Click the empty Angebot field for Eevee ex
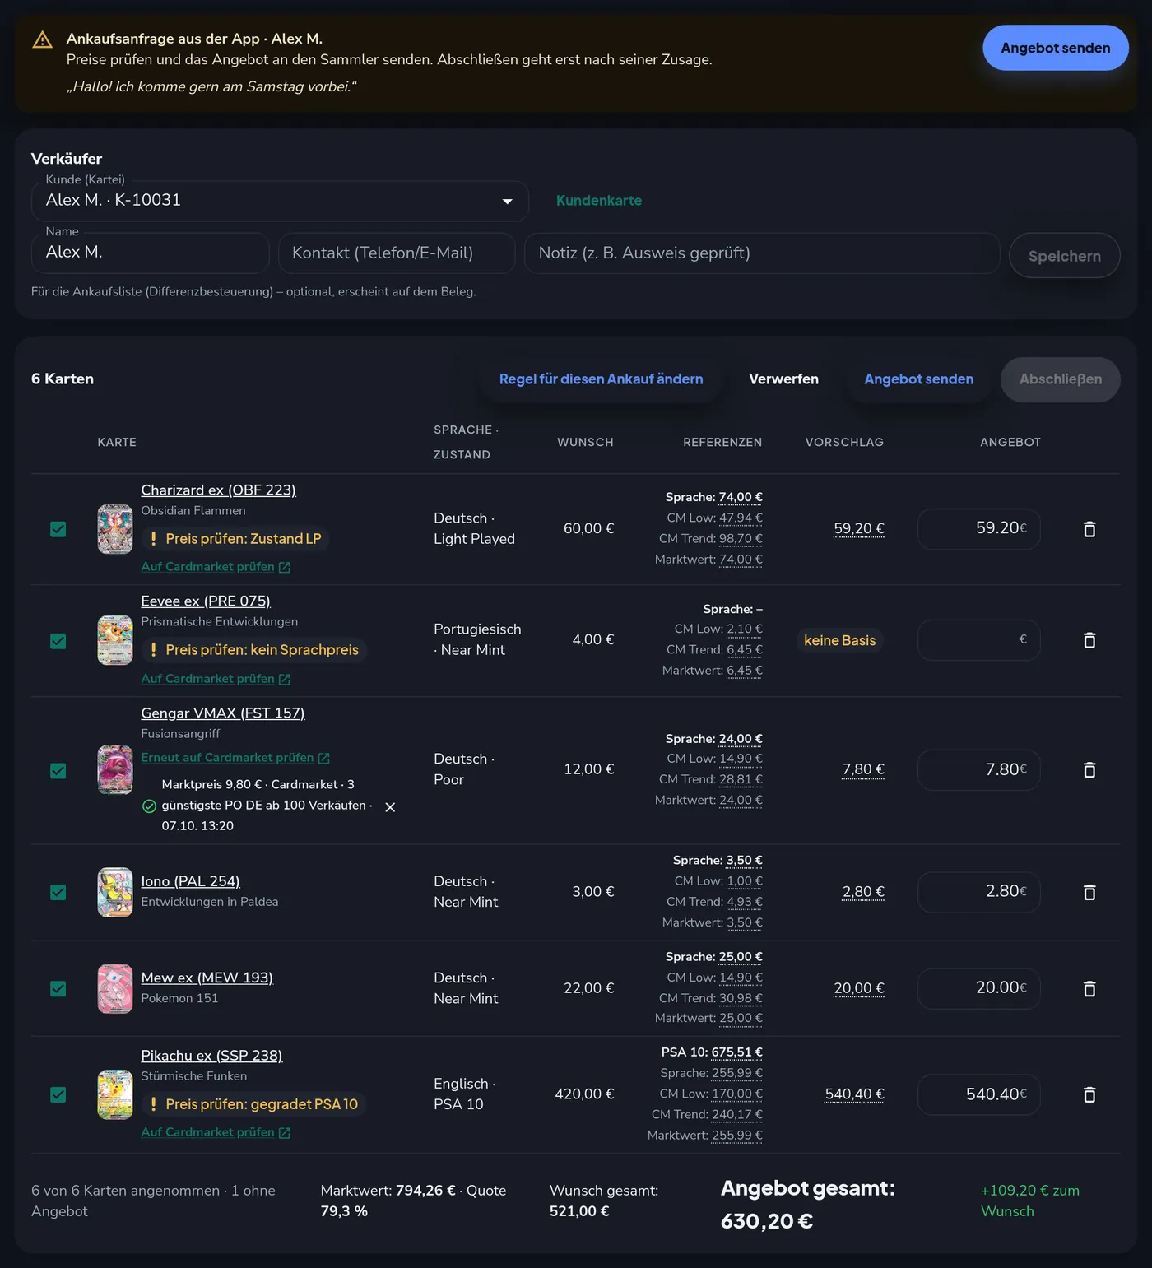1152x1268 pixels. [x=978, y=640]
